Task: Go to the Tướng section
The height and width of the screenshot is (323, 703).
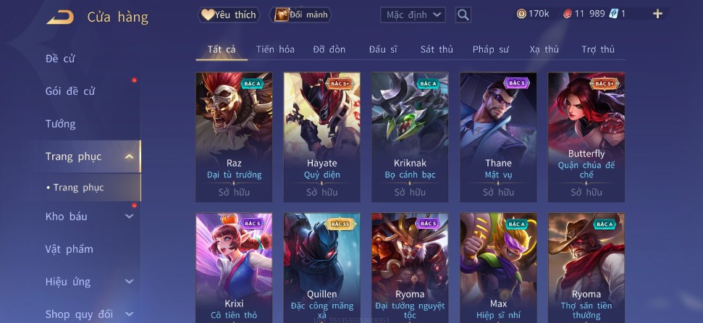Action: coord(61,125)
